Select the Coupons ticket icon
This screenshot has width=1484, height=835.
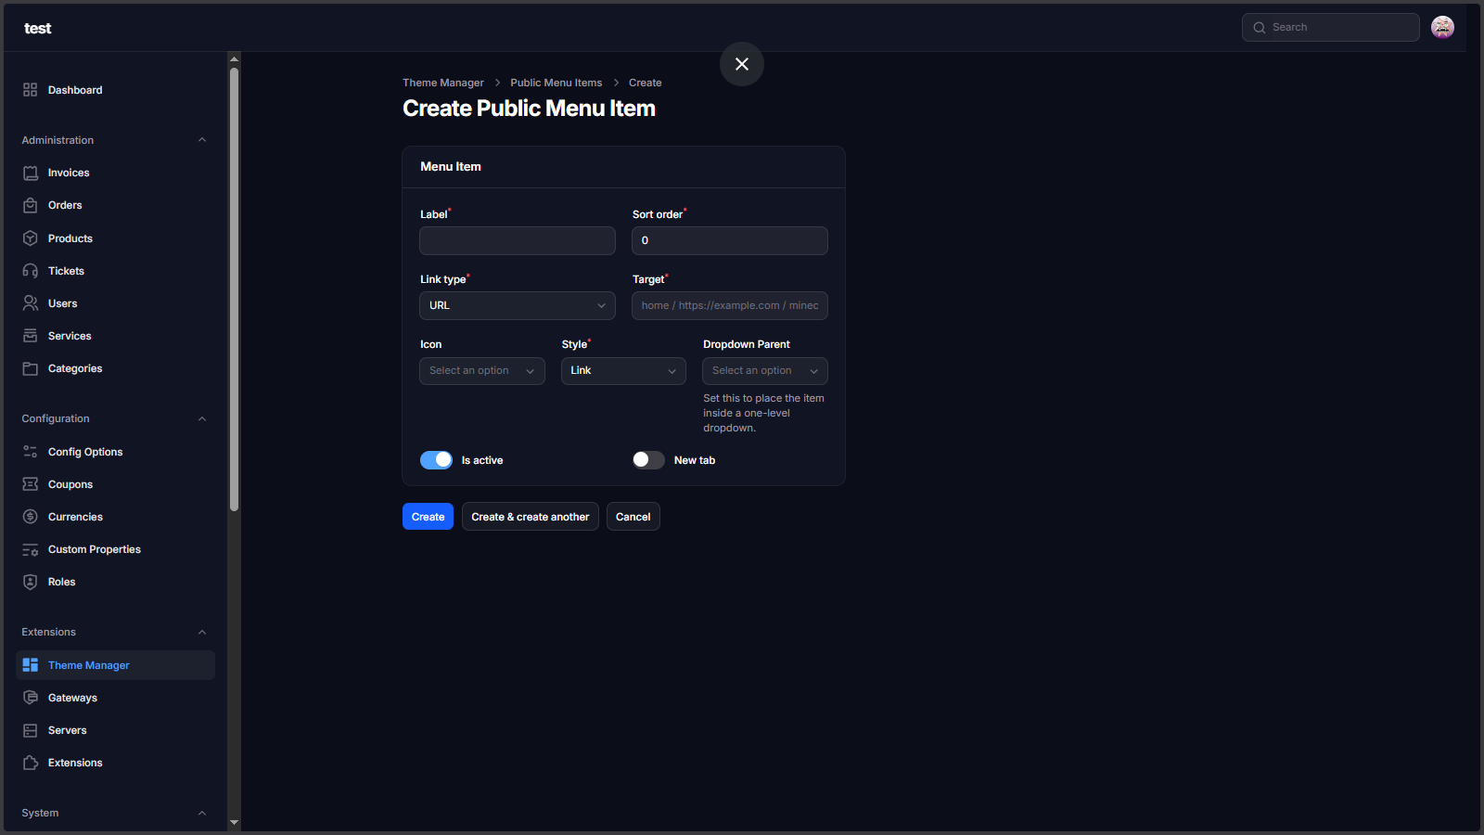[31, 484]
